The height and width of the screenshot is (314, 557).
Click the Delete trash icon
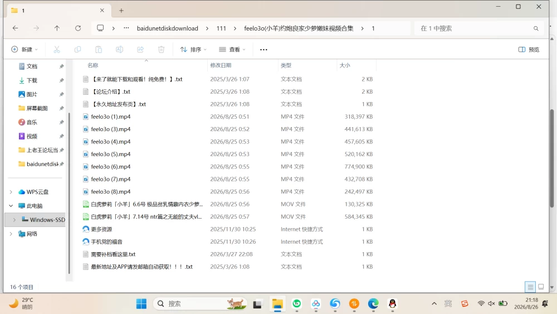point(162,50)
